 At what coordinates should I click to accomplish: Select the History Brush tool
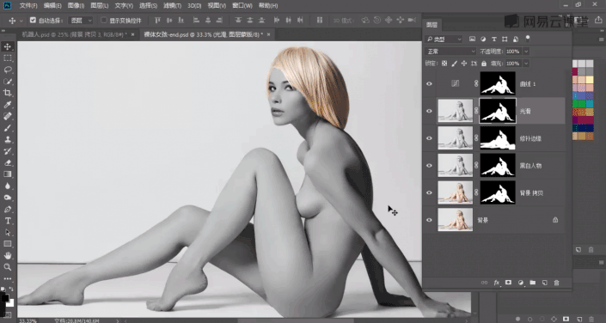[x=8, y=151]
